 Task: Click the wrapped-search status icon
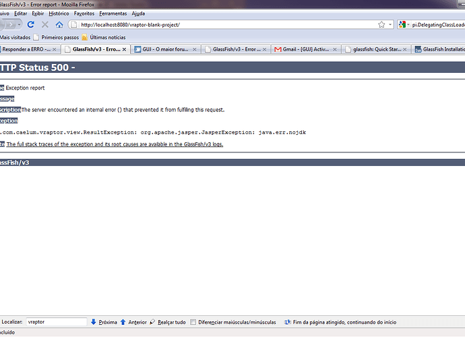click(287, 322)
